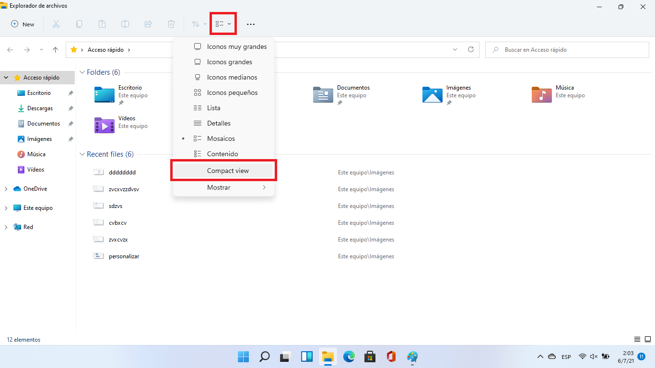655x368 pixels.
Task: Click the Delete trash can icon
Action: (171, 24)
